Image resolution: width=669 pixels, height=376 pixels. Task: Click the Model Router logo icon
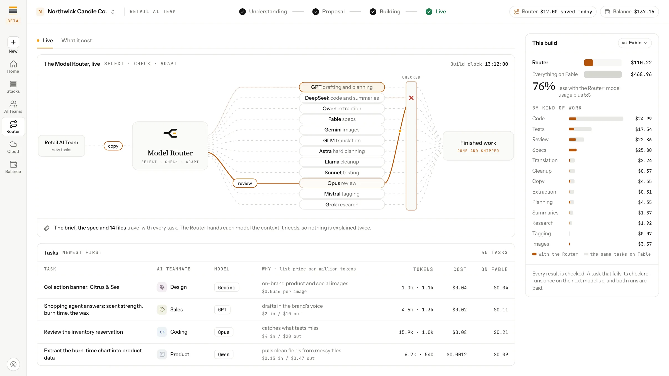tap(170, 133)
